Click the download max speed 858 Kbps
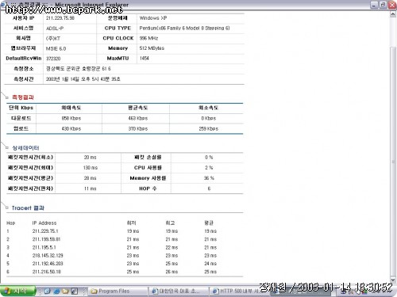Image resolution: width=397 pixels, height=297 pixels. tap(71, 118)
